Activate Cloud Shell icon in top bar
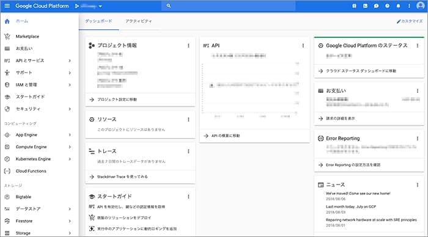The image size is (428, 237). pos(365,5)
